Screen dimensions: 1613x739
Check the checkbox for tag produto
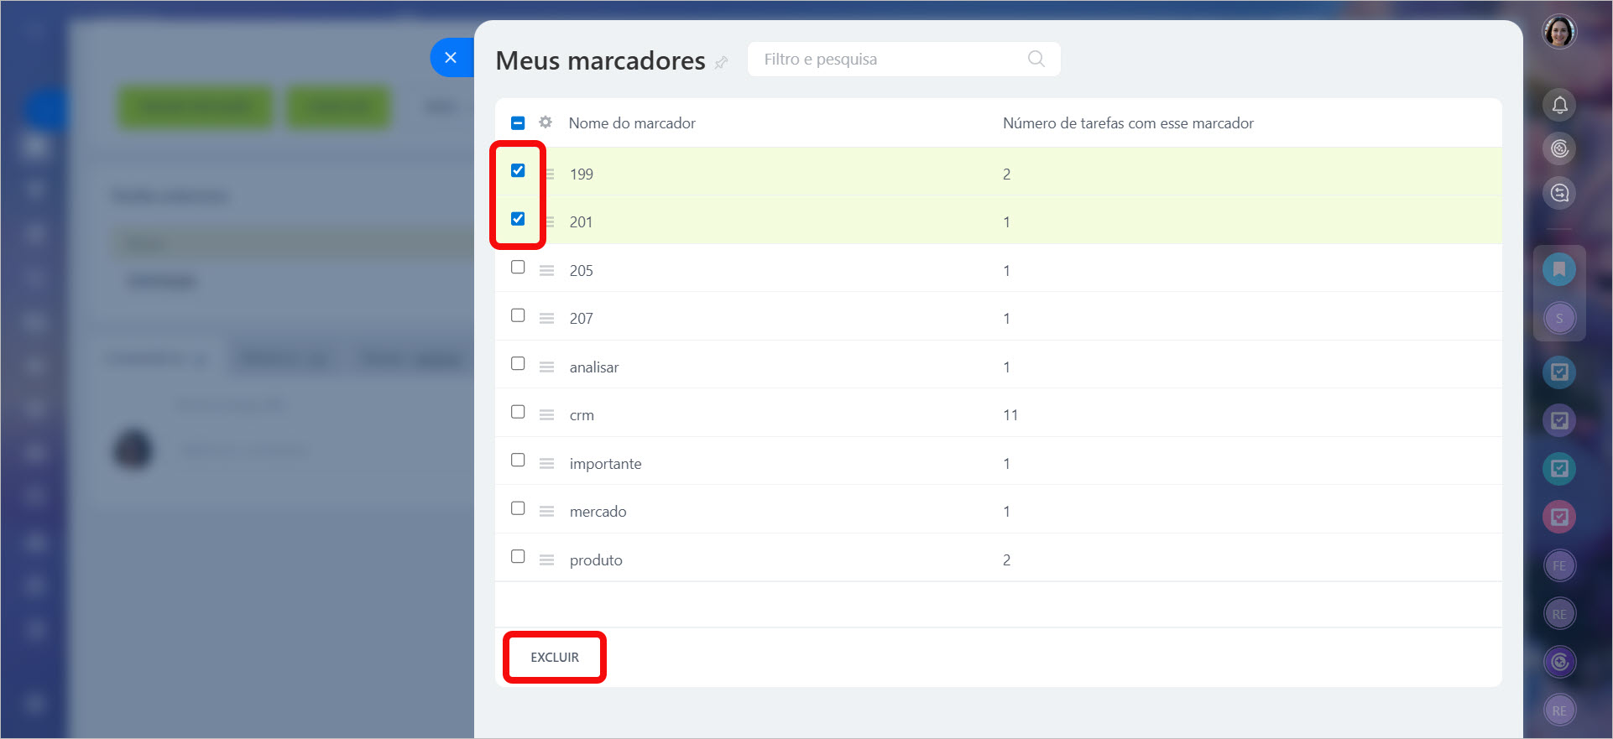pyautogui.click(x=518, y=556)
